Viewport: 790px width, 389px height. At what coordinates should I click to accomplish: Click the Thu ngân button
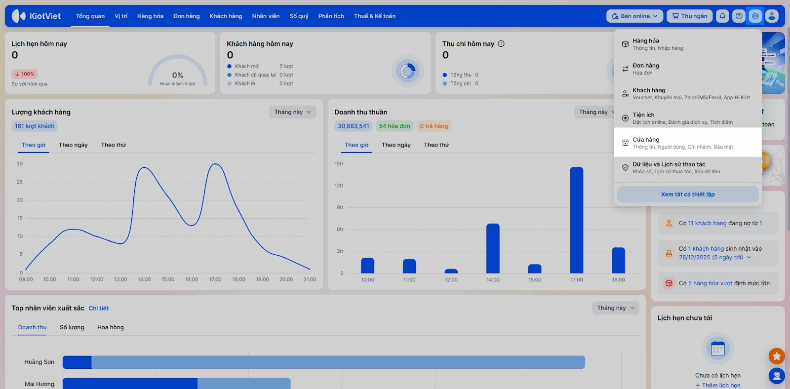tap(690, 16)
